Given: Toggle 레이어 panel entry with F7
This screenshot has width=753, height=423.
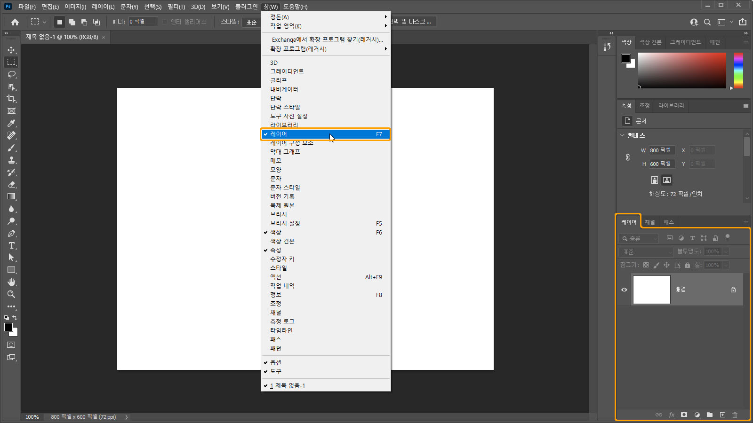Looking at the screenshot, I should [326, 134].
